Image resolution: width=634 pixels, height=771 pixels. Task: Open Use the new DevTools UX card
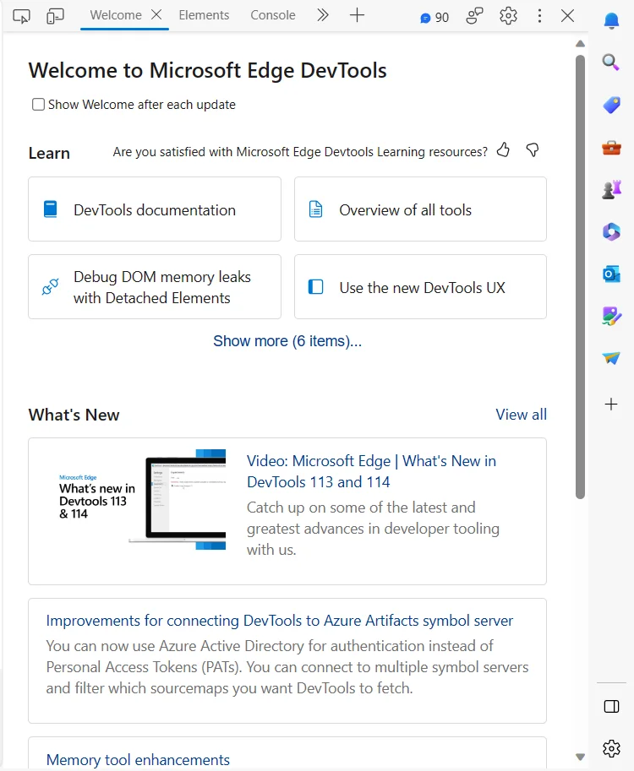click(420, 286)
